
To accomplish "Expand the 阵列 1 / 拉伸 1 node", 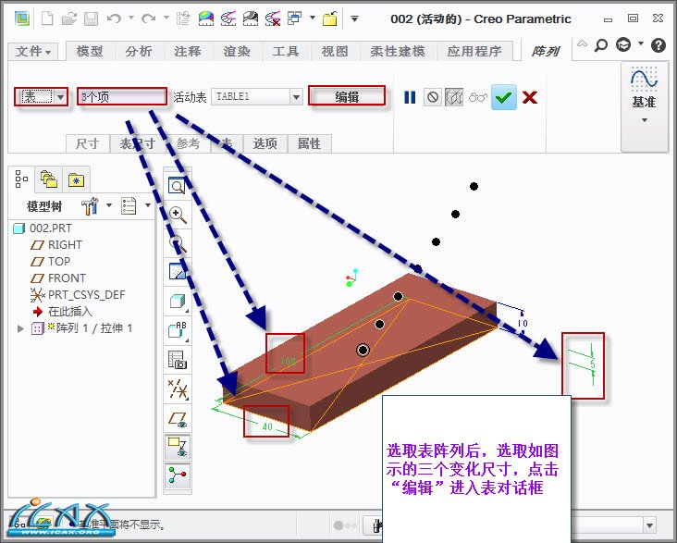I will pyautogui.click(x=20, y=328).
